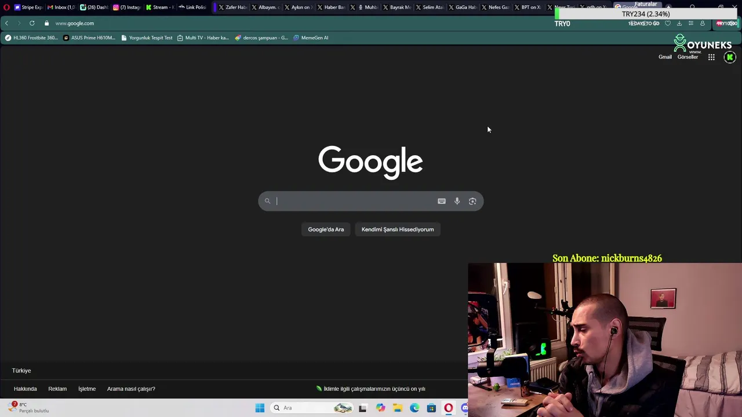This screenshot has height=417, width=742.
Task: Select the Selim Atalay X tab
Action: click(x=430, y=7)
